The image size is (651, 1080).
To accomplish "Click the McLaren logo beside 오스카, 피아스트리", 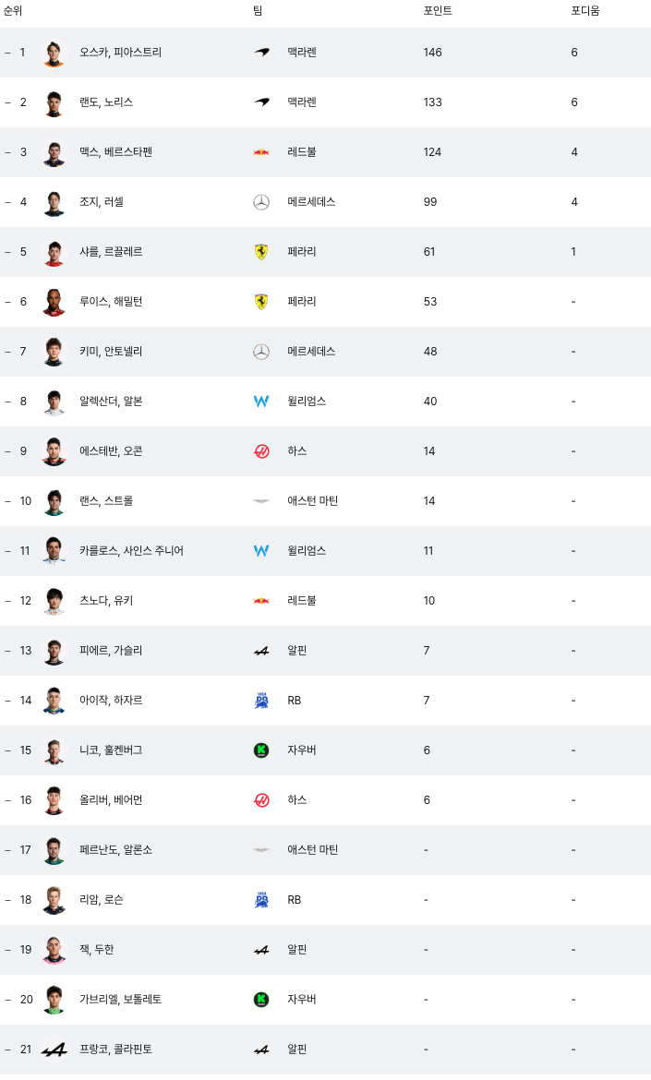I will (x=261, y=53).
